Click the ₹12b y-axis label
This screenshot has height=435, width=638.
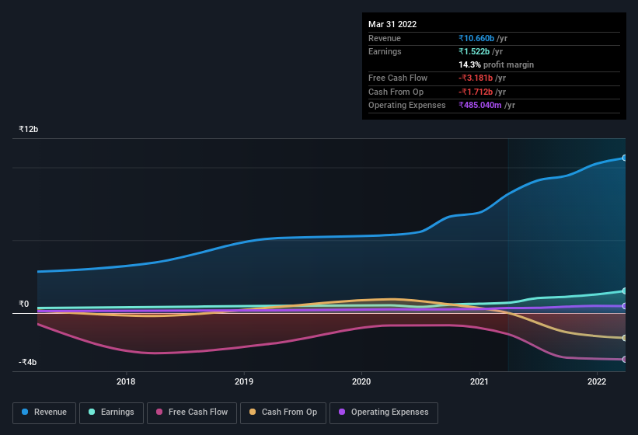click(x=29, y=129)
